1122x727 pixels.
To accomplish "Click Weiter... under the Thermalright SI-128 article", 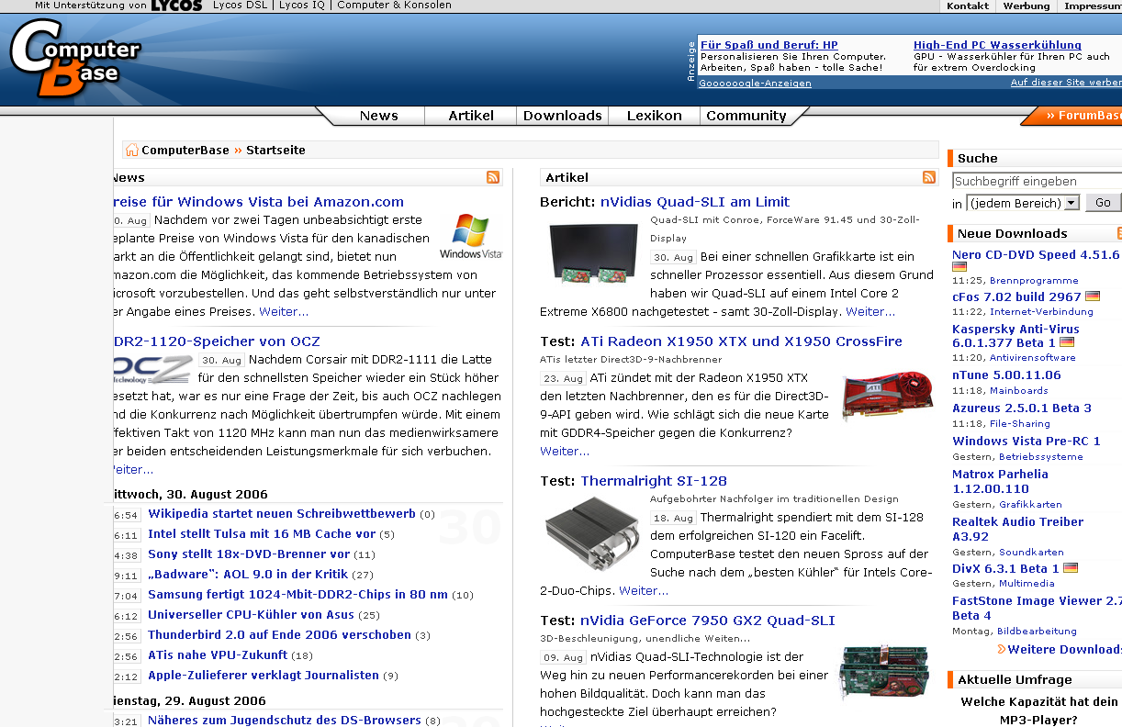I will pyautogui.click(x=644, y=591).
